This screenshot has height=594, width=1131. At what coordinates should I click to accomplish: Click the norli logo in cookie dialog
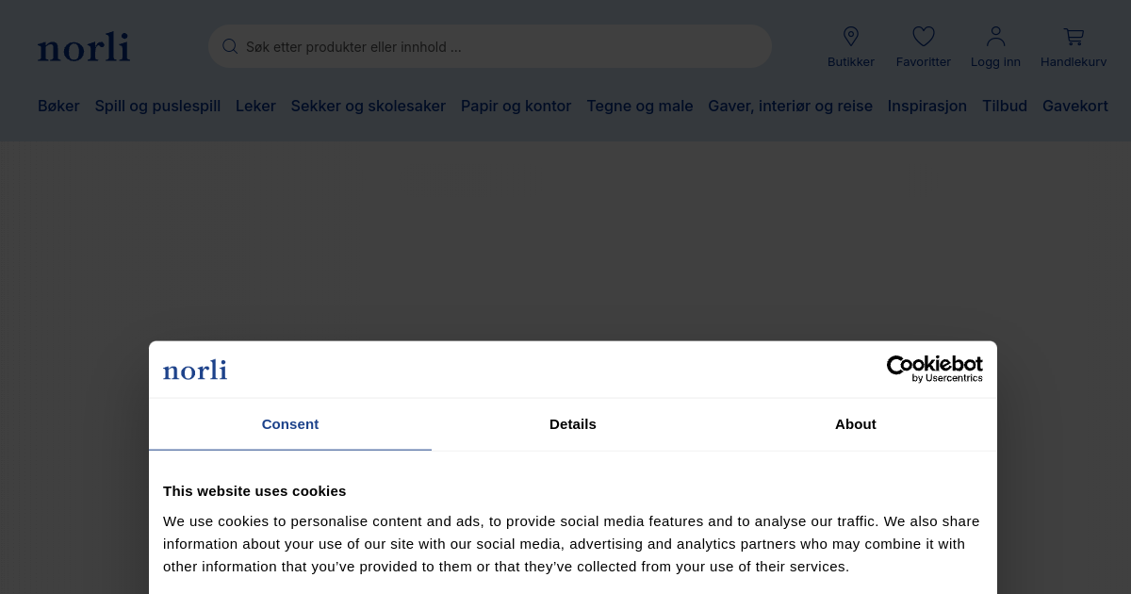pos(195,370)
